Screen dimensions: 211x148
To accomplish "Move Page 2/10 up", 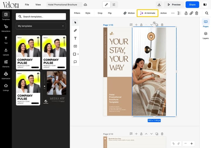I will pyautogui.click(x=146, y=134).
